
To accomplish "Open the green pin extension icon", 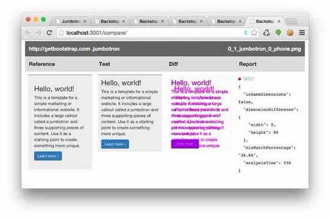I will [278, 32].
